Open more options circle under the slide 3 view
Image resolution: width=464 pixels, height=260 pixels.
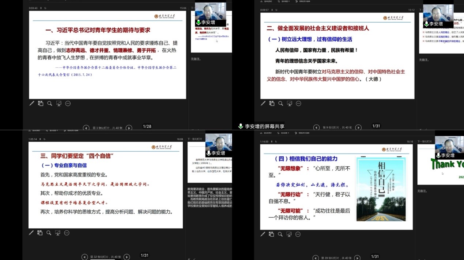coord(68,104)
